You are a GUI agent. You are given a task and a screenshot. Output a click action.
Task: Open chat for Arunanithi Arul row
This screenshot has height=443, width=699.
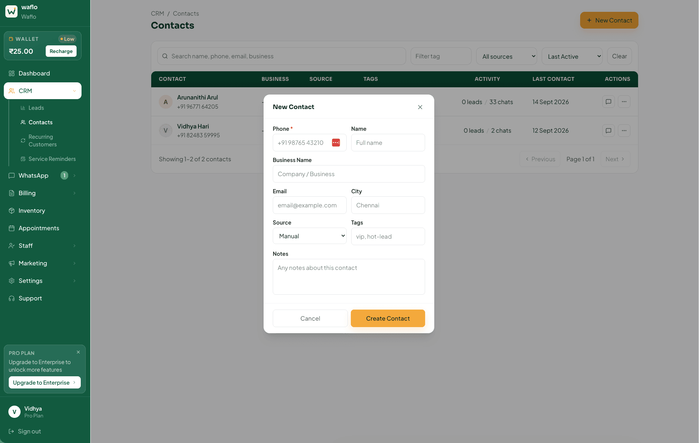coord(608,101)
